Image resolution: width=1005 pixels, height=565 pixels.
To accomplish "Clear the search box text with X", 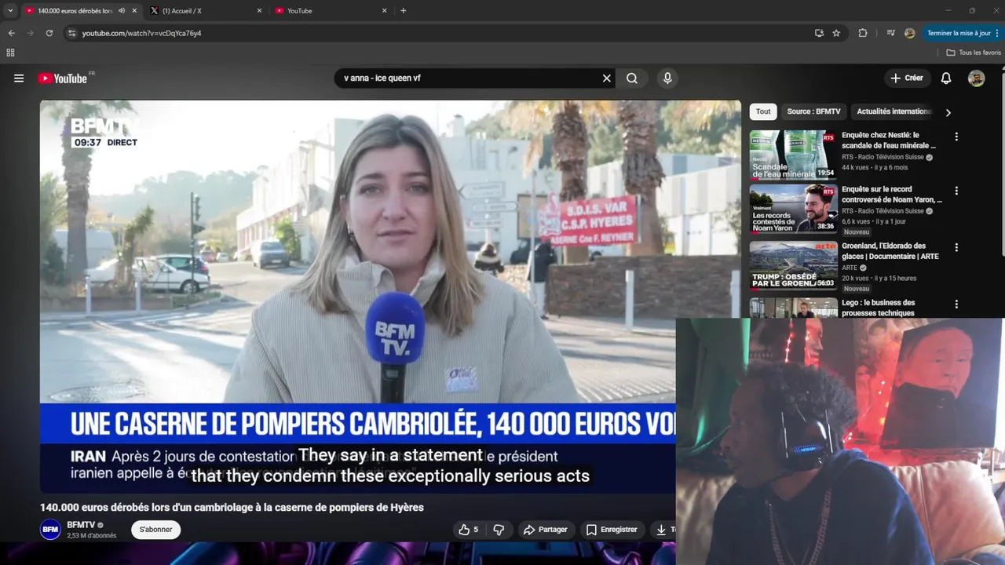I will pyautogui.click(x=606, y=78).
